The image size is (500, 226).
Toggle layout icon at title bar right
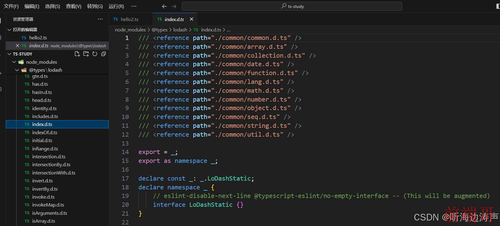coord(498,6)
